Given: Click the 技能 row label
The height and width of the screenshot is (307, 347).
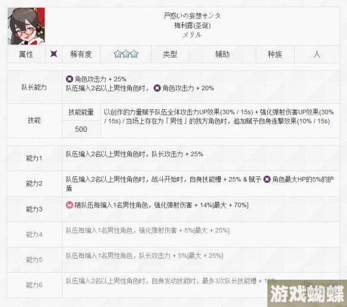Looking at the screenshot, I should point(34,121).
